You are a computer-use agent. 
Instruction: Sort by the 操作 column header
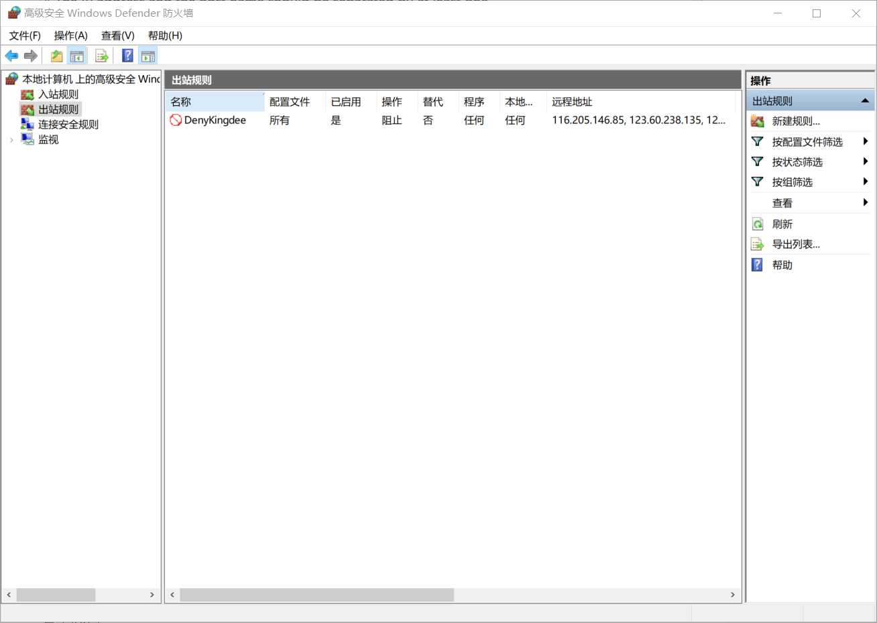point(397,101)
